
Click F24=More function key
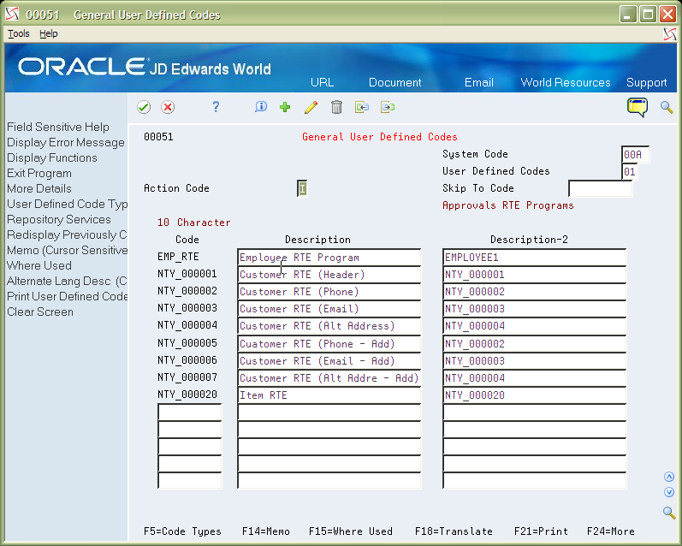click(x=611, y=531)
